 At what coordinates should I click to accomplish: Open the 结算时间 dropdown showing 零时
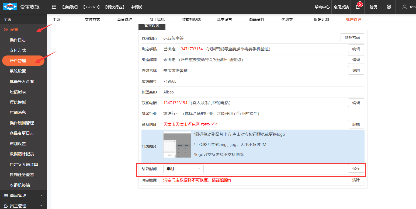pyautogui.click(x=183, y=169)
